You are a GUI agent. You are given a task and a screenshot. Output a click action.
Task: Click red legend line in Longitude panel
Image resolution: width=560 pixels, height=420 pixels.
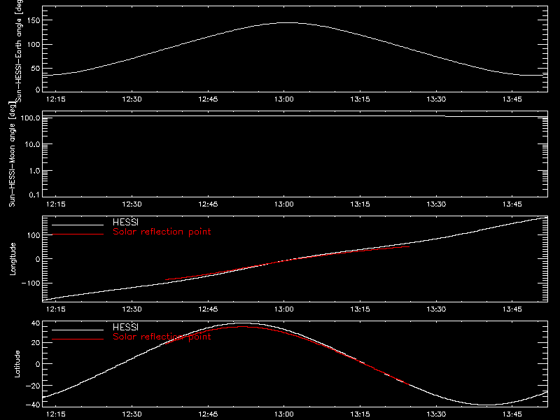click(78, 234)
